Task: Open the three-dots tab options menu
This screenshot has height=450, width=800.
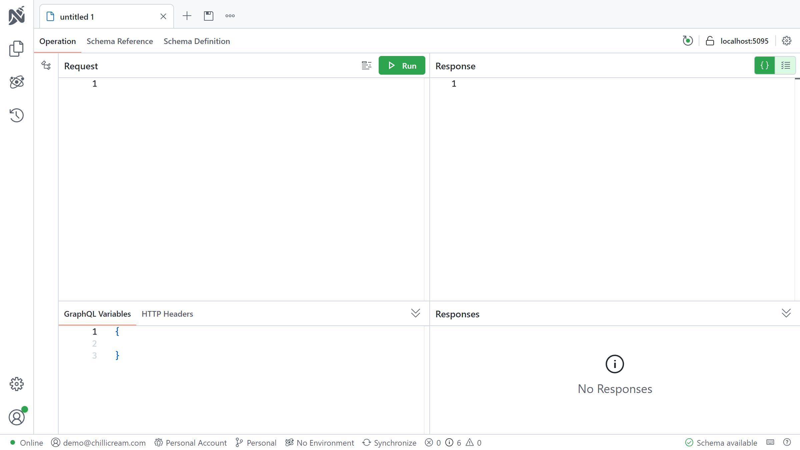Action: click(x=230, y=16)
